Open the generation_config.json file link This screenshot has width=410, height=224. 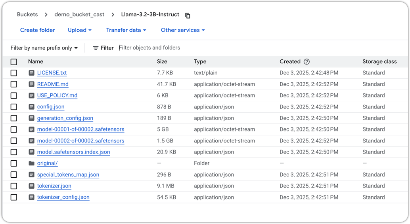[65, 118]
